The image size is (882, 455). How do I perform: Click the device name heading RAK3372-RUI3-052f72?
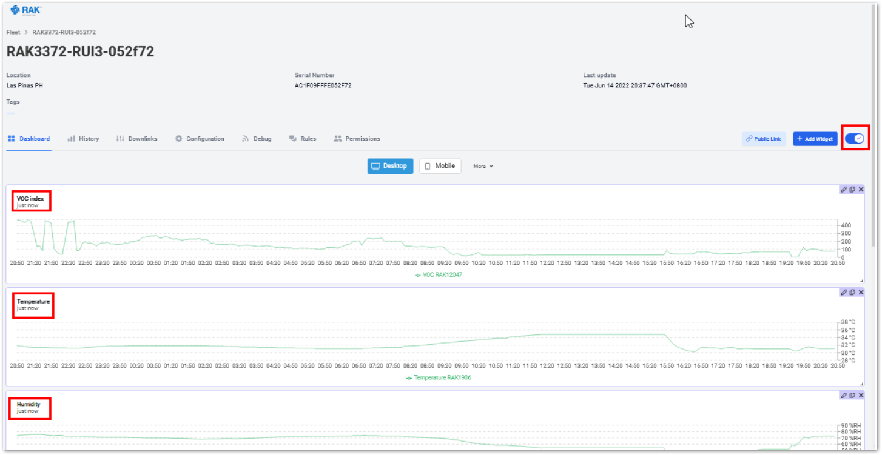[x=80, y=51]
